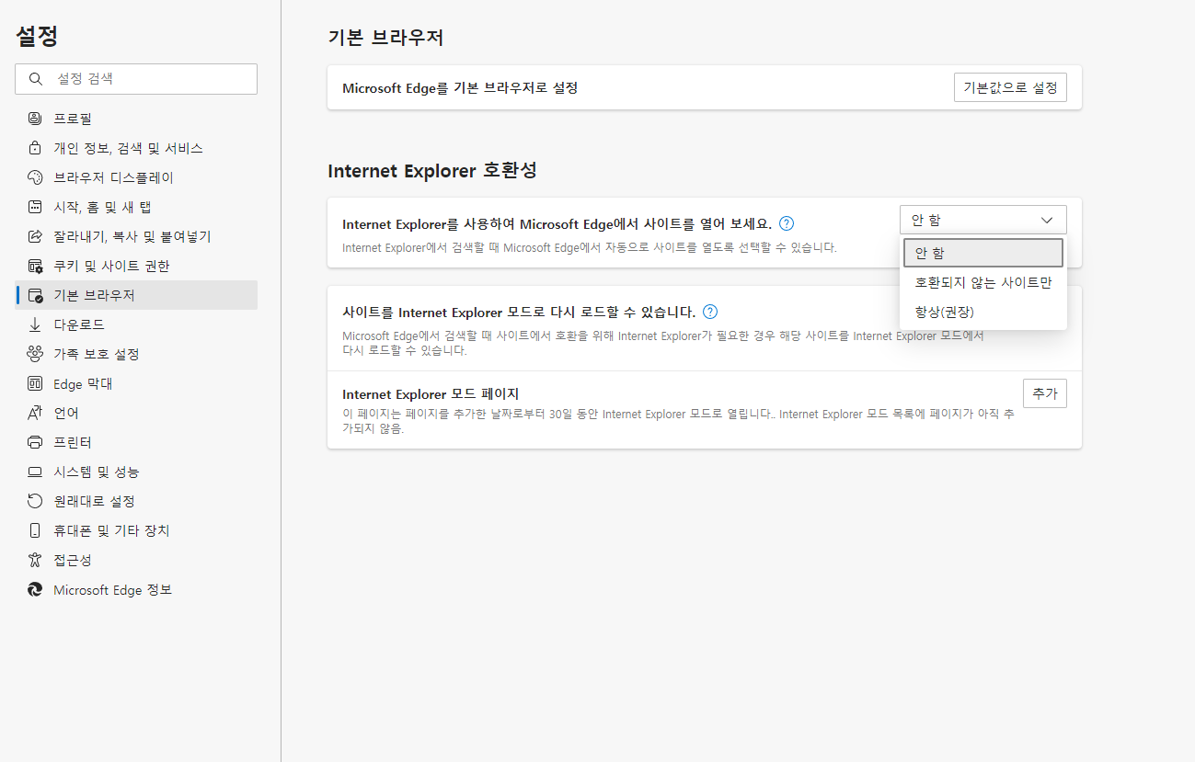Click the downloads arrow icon
The image size is (1195, 762).
click(x=35, y=324)
